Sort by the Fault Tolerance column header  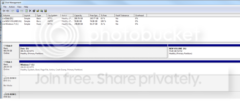tap(124, 15)
